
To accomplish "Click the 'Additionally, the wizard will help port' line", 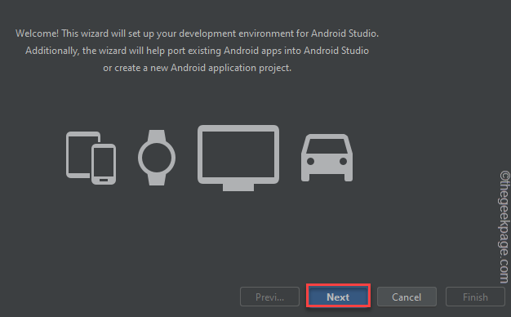I will [198, 51].
